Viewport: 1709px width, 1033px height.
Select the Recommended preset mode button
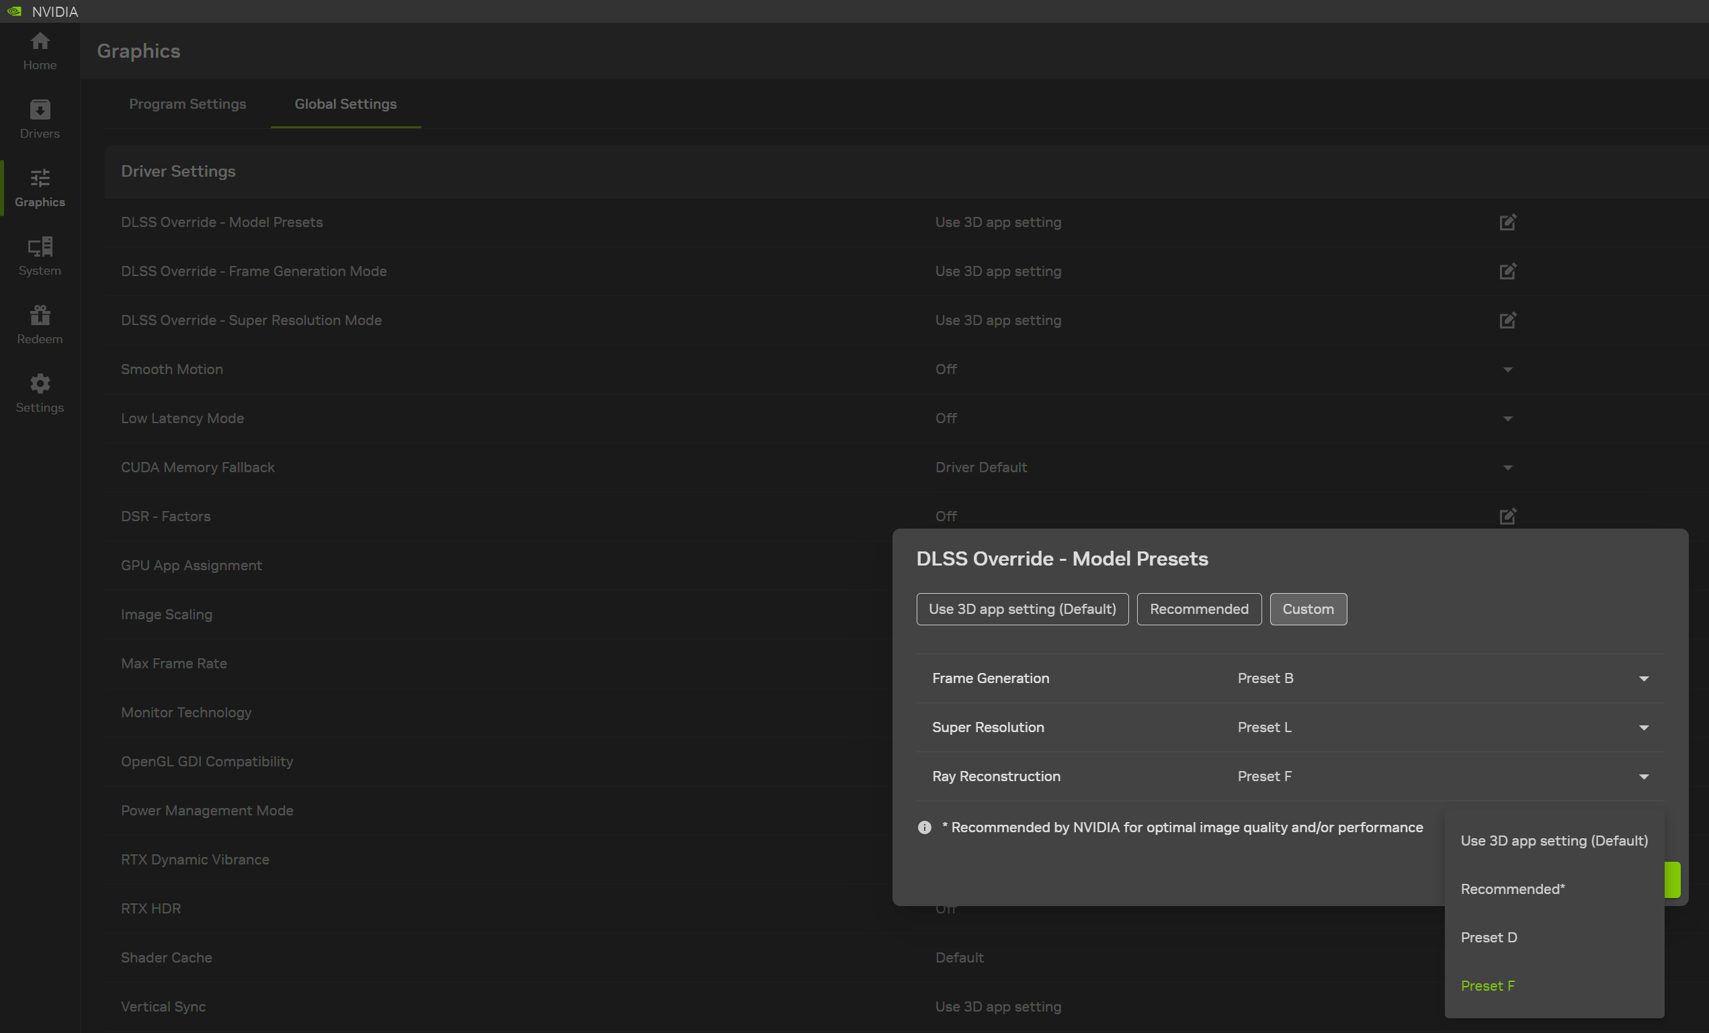1199,609
